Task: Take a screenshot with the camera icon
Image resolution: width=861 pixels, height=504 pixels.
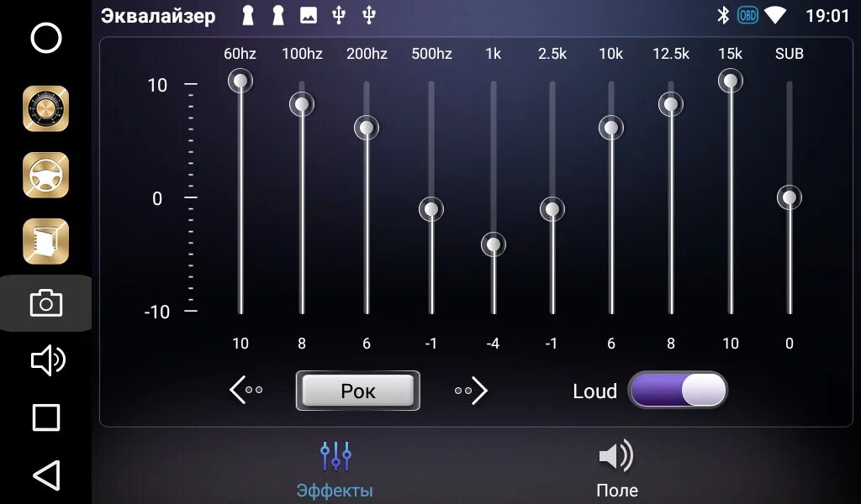Action: [x=46, y=303]
